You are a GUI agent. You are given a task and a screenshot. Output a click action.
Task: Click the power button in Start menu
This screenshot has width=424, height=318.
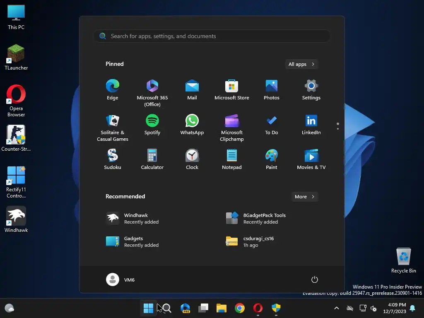point(315,279)
